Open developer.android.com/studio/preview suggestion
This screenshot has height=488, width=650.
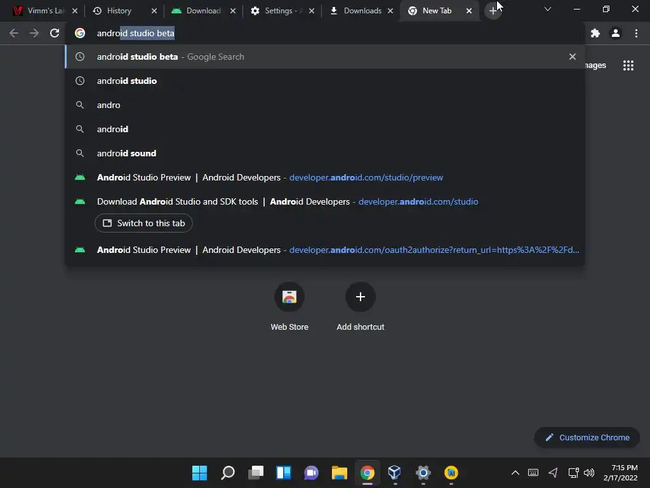tap(325, 177)
